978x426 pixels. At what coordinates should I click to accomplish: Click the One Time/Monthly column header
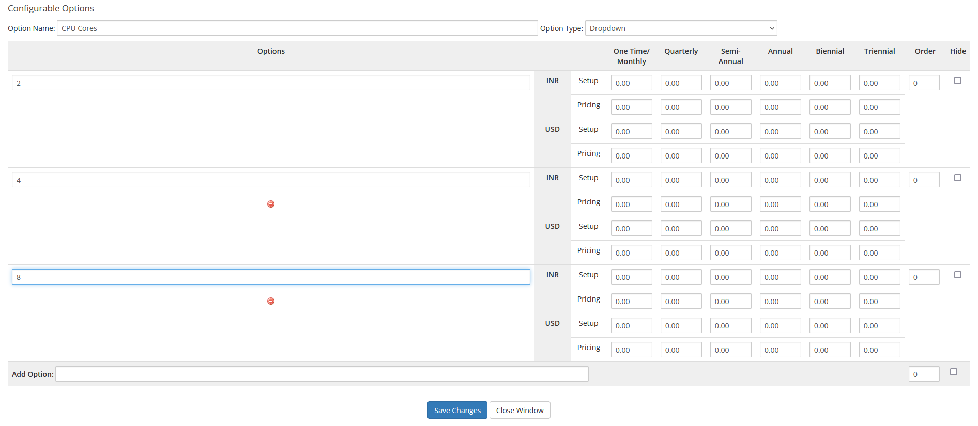click(632, 56)
